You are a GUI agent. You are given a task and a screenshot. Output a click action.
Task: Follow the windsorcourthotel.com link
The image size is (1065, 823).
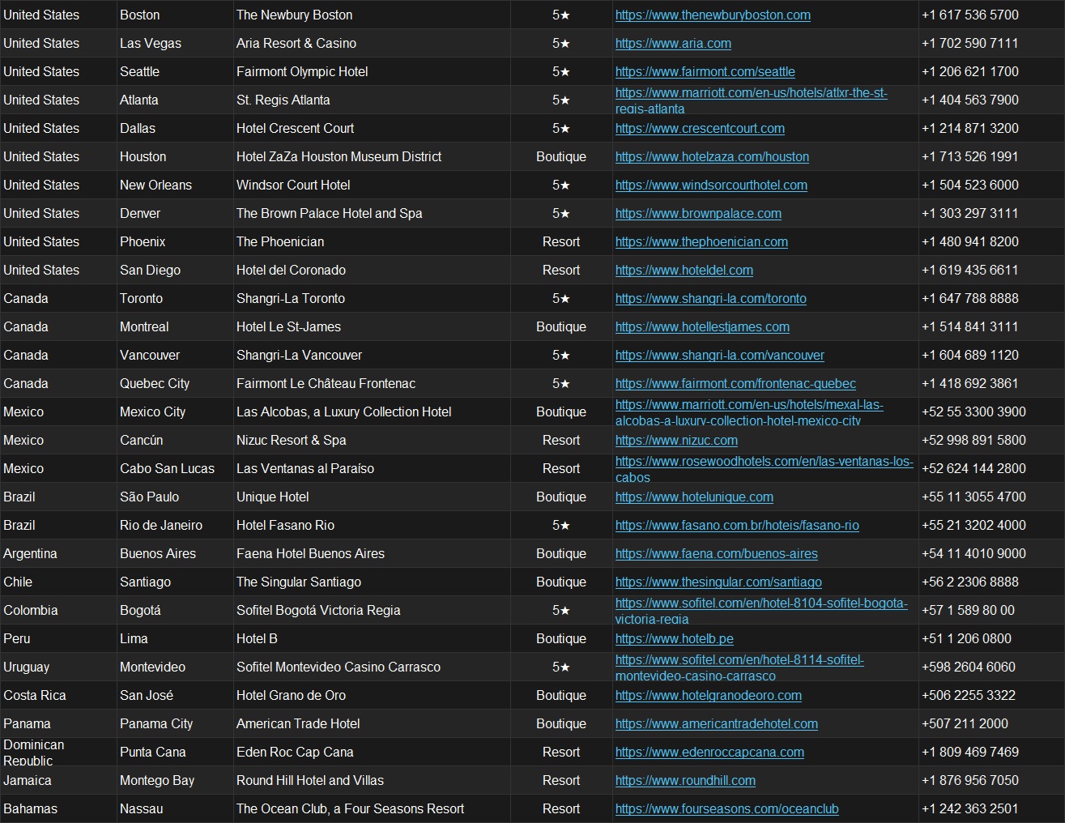click(x=711, y=185)
